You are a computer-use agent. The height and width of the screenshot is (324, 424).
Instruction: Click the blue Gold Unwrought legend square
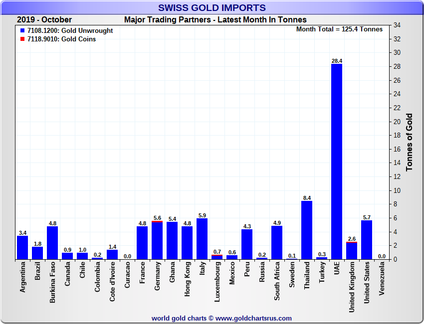pos(22,31)
